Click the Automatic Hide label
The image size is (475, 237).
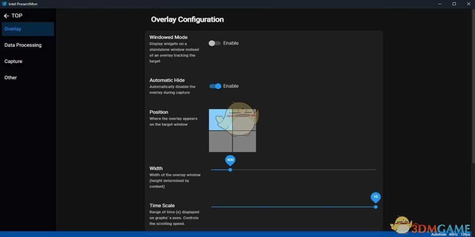point(167,80)
